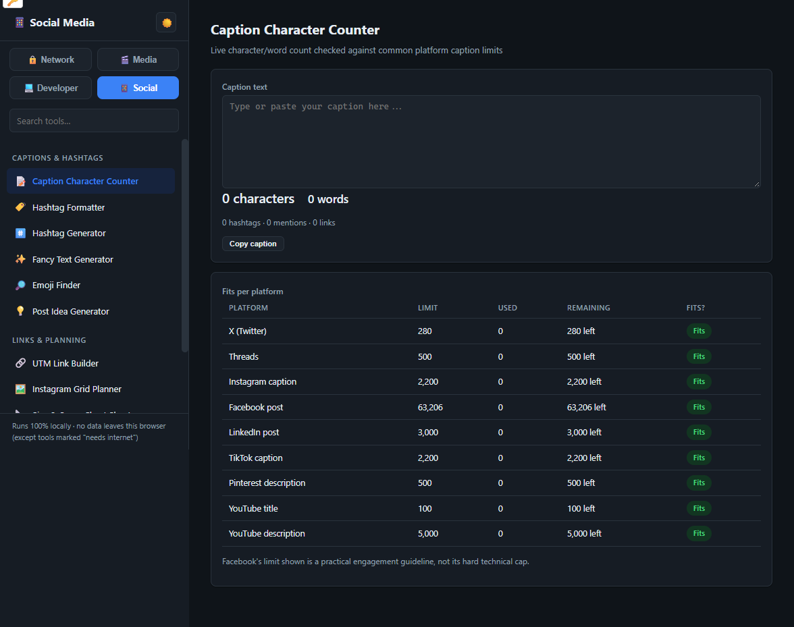794x627 pixels.
Task: Switch to the Developer category
Action: pyautogui.click(x=51, y=88)
